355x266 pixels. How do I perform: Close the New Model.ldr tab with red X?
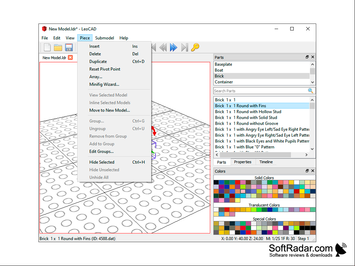coord(70,57)
